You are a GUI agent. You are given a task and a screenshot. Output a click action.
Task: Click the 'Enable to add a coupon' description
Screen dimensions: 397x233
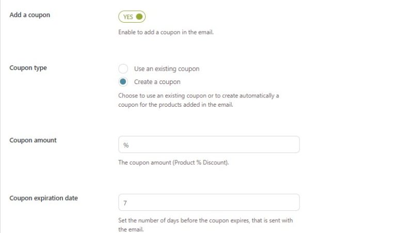coord(166,32)
